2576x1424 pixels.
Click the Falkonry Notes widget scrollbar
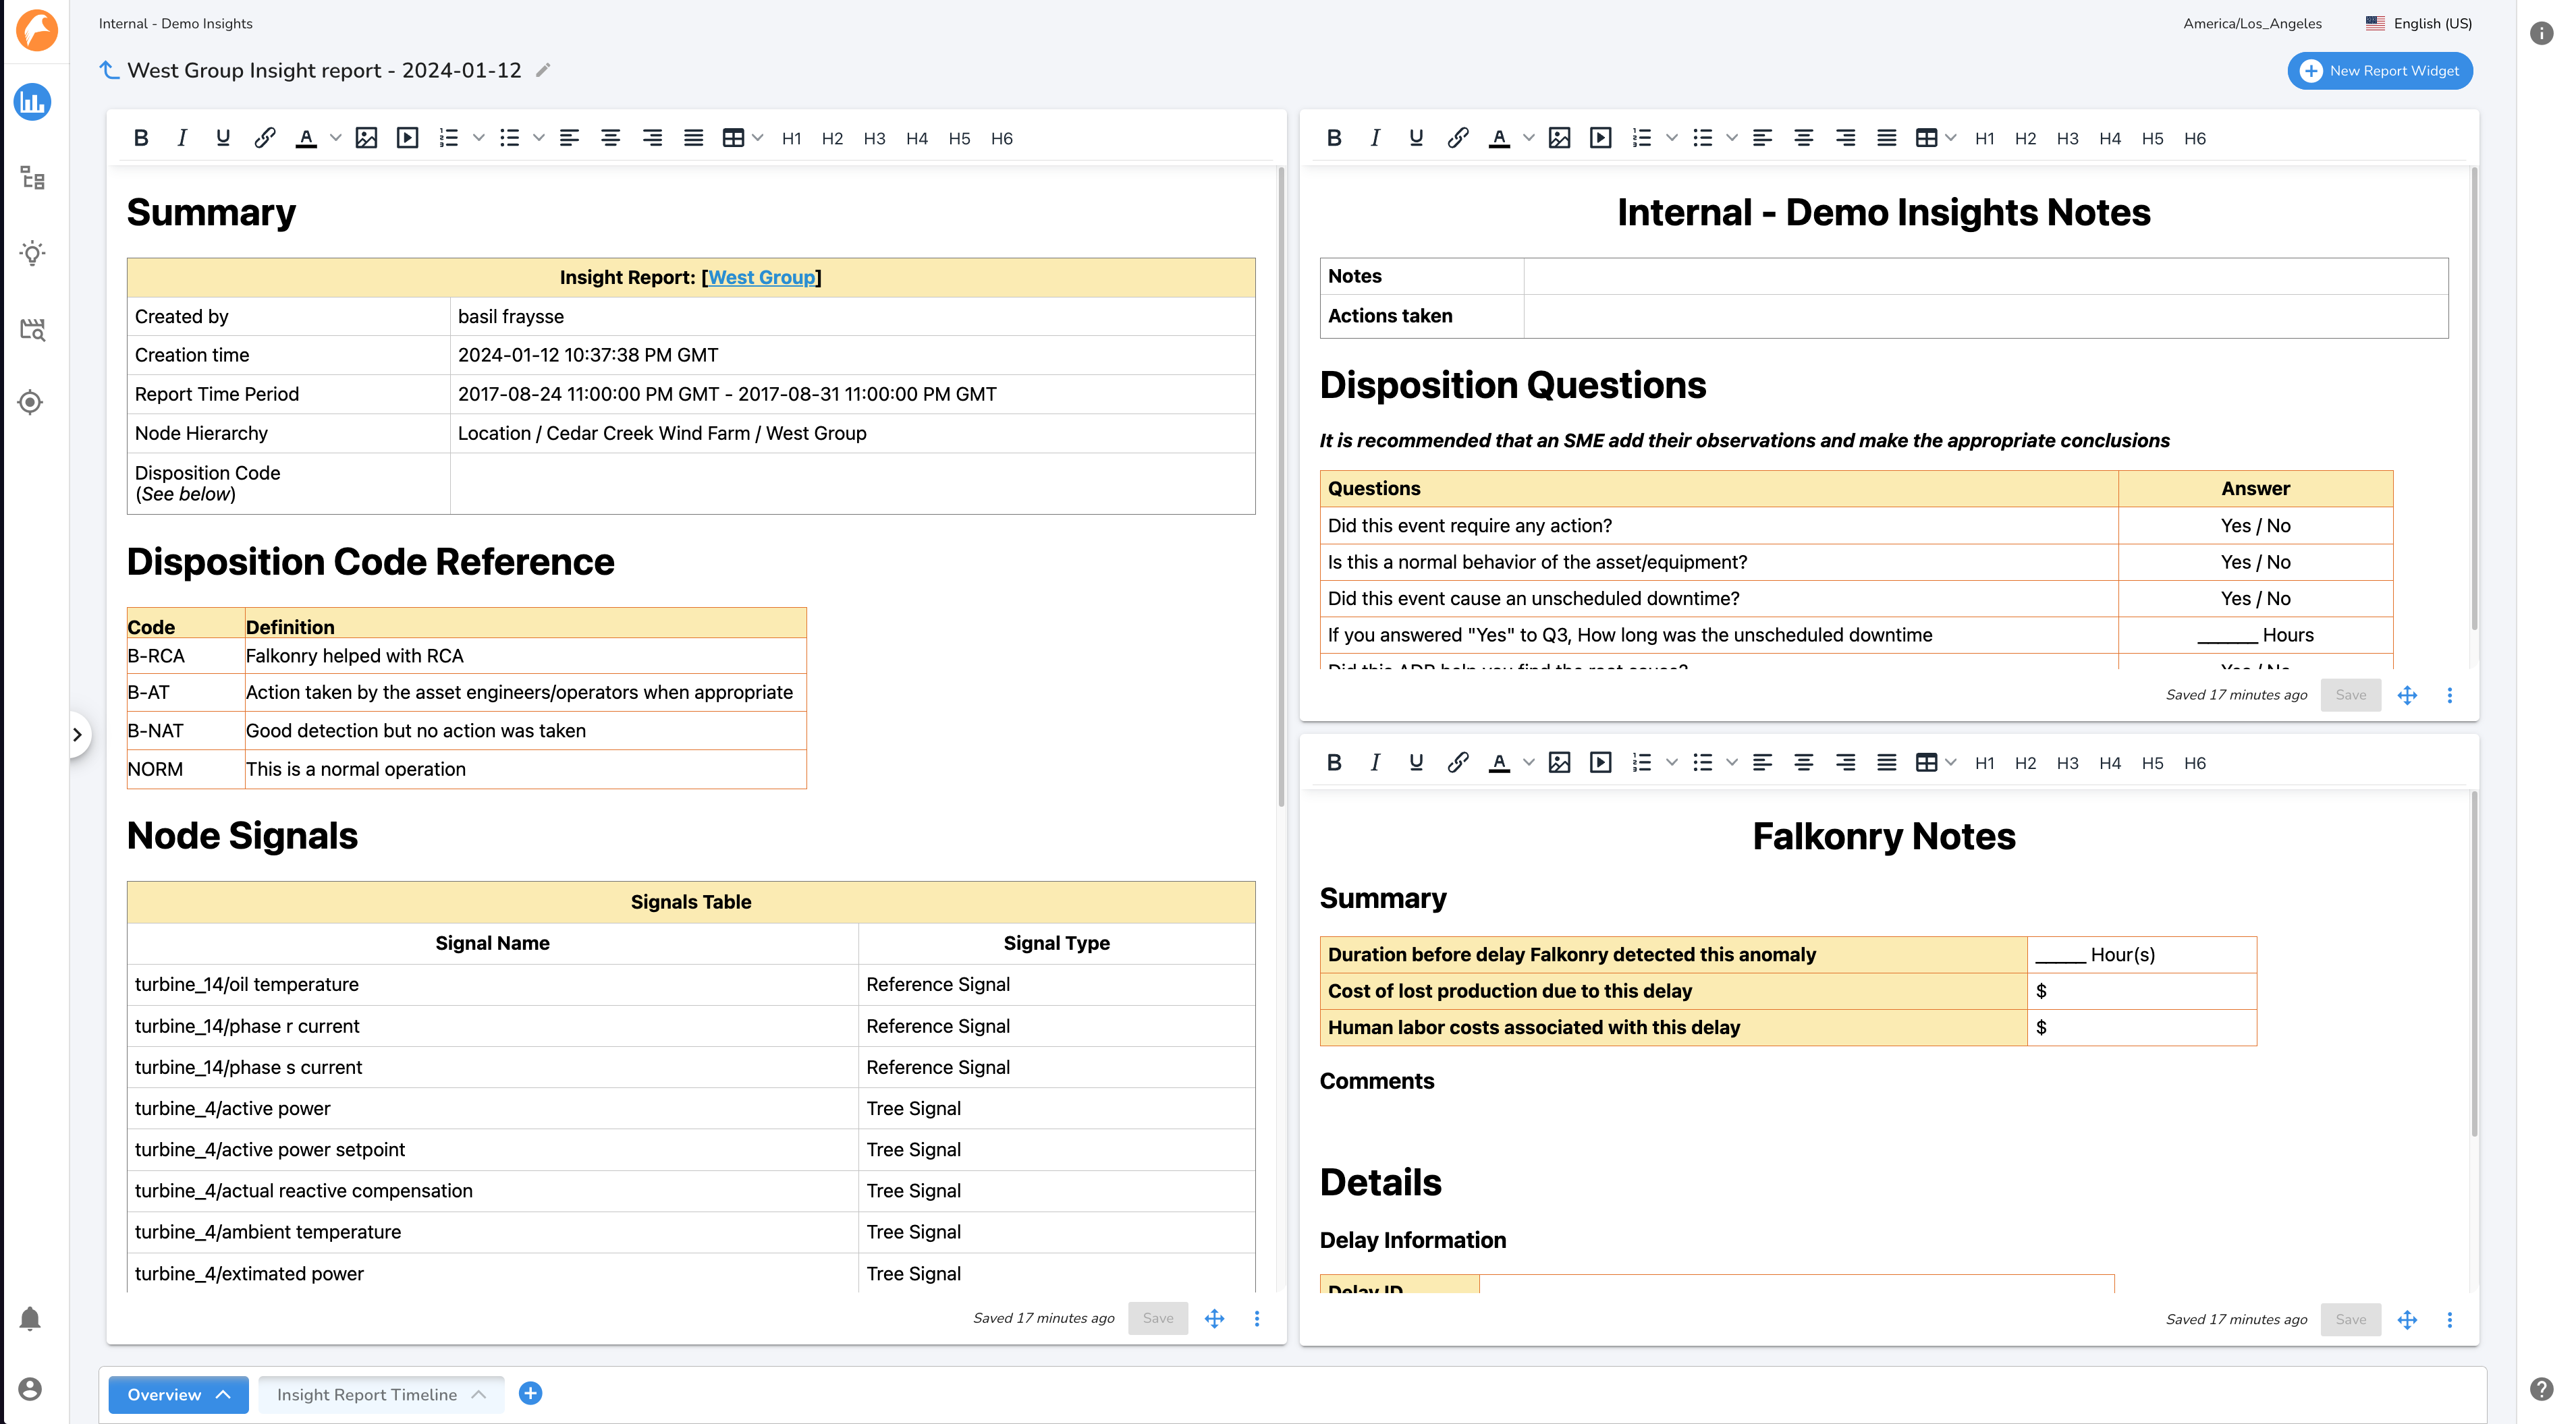point(2474,963)
